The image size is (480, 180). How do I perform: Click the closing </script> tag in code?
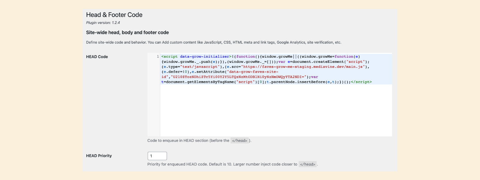[361, 82]
